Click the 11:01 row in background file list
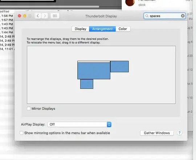This screenshot has width=196, height=160. (7, 49)
